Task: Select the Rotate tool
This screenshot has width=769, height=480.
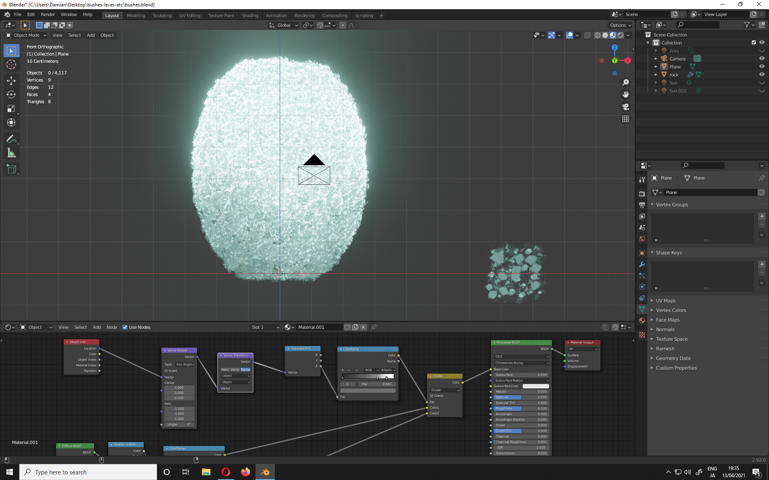Action: [x=11, y=94]
